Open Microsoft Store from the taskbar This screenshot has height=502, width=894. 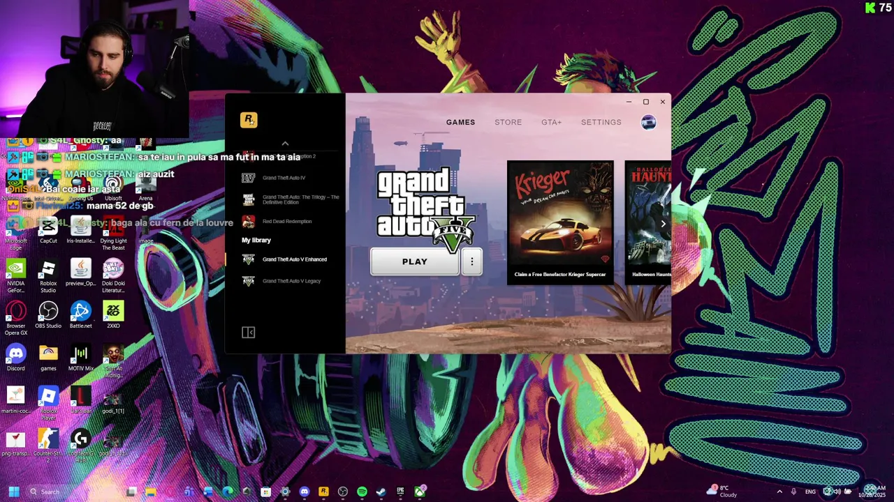click(265, 492)
